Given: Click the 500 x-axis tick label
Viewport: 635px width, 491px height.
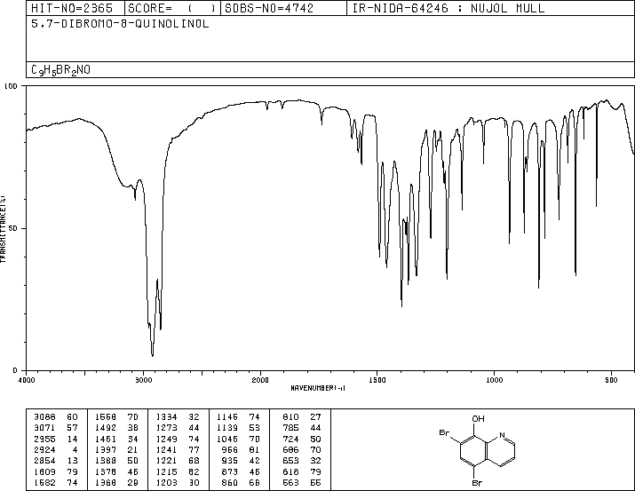Looking at the screenshot, I should (611, 380).
